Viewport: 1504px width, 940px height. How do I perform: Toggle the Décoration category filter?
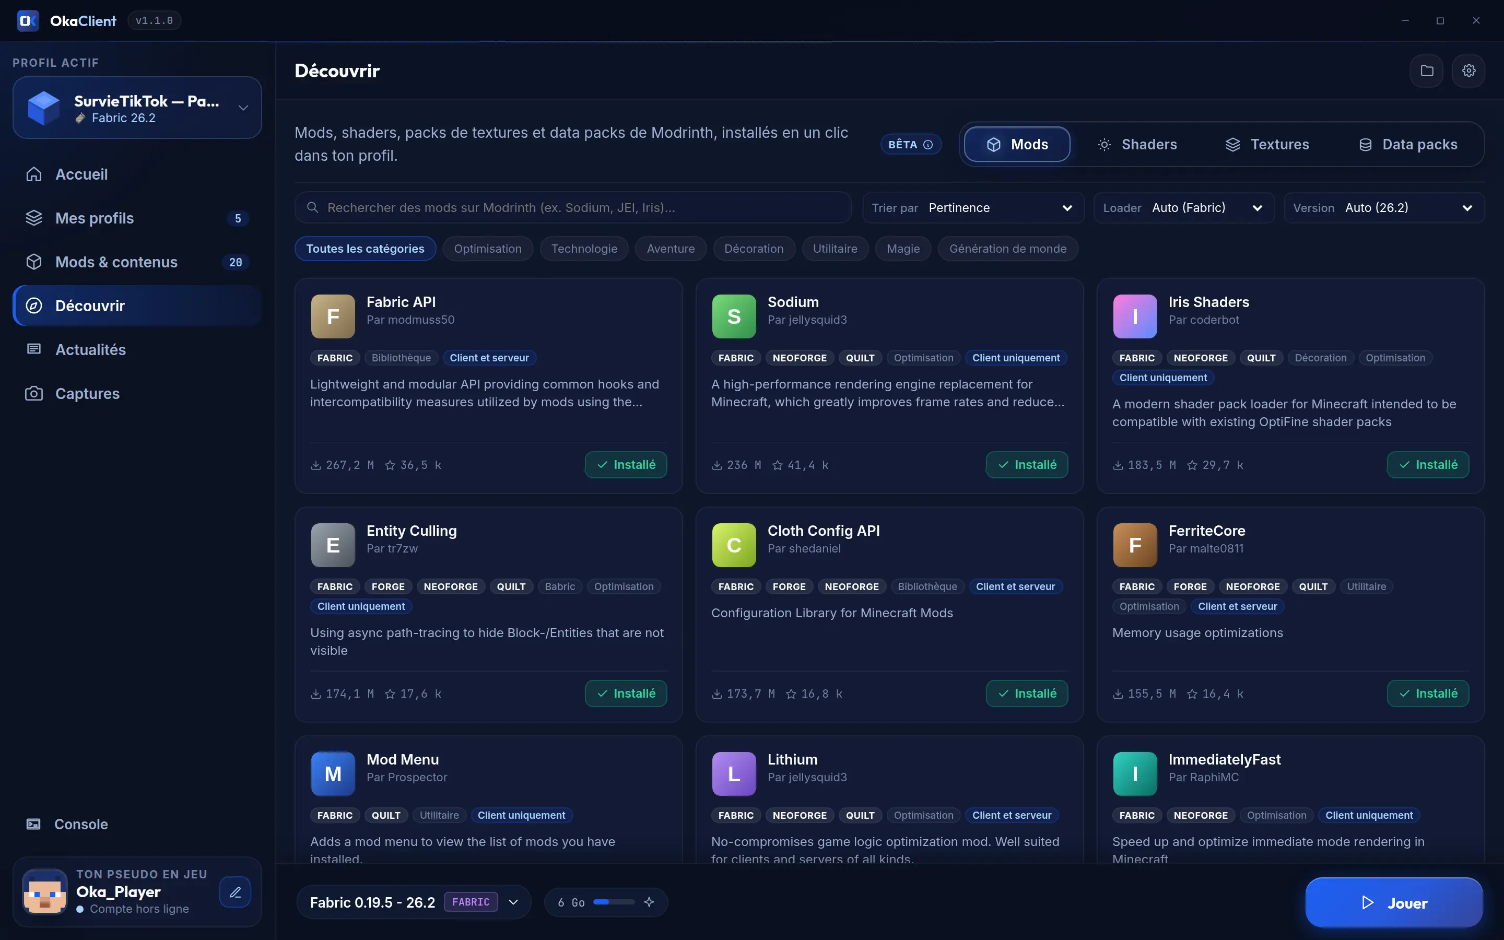click(754, 249)
